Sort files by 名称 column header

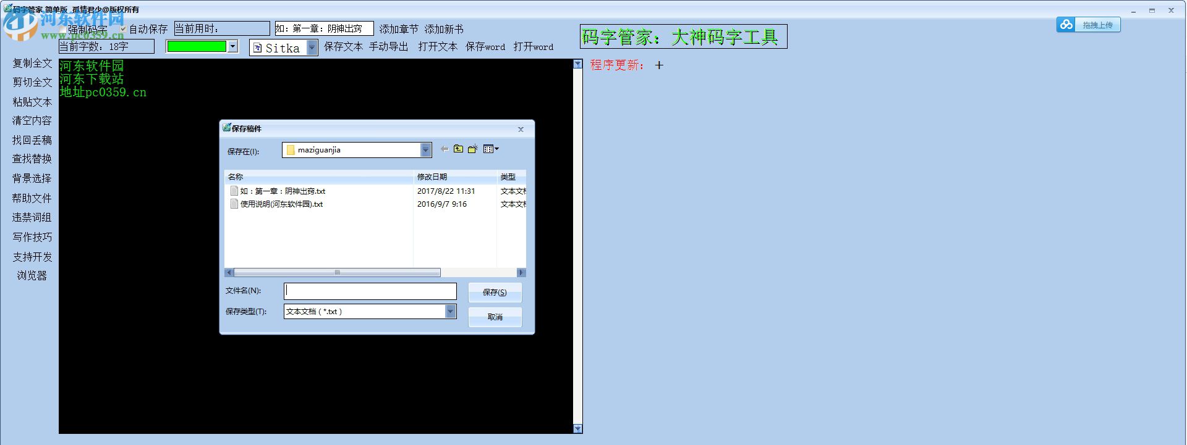tap(319, 177)
